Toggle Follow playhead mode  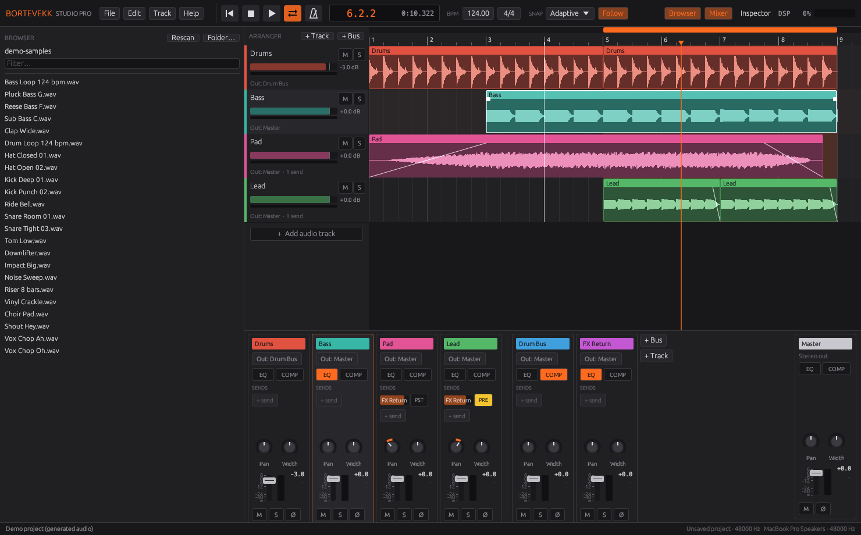[613, 13]
